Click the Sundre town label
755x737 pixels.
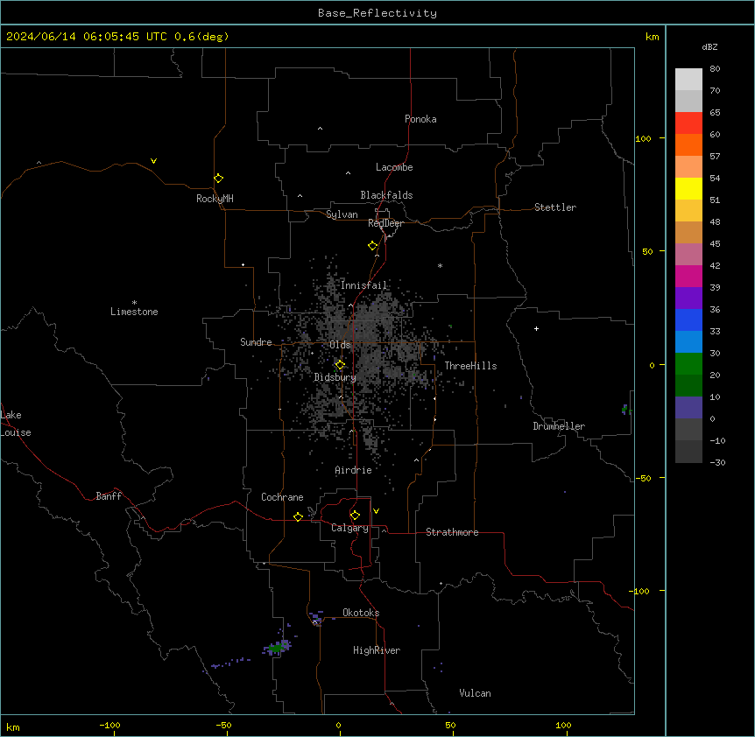coord(256,342)
